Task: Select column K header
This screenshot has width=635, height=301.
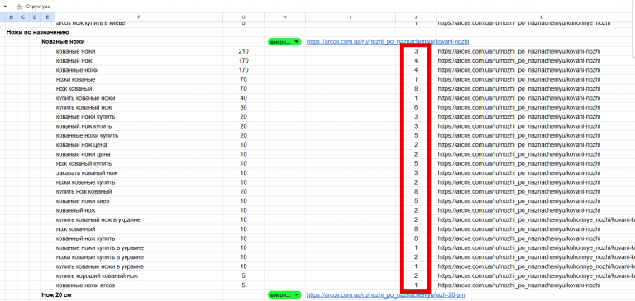Action: coord(542,17)
